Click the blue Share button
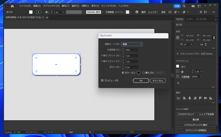 (x=177, y=6)
